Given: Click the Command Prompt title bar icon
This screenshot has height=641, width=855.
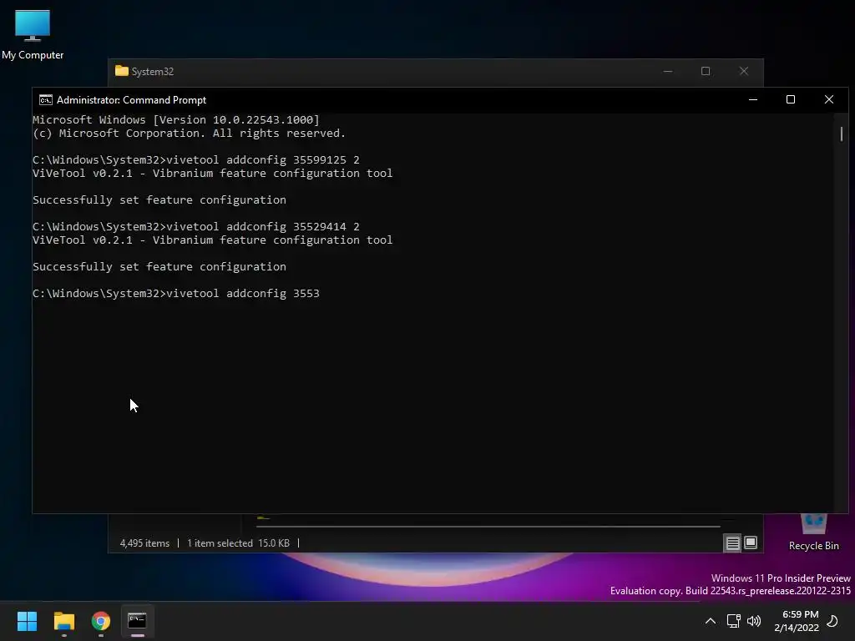Looking at the screenshot, I should (x=46, y=100).
